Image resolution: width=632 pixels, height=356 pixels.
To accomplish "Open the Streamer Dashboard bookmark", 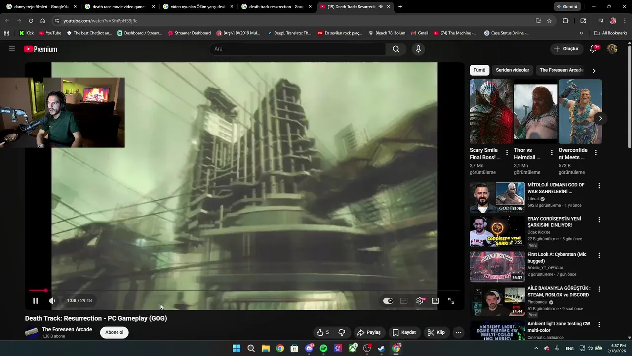I will [189, 33].
